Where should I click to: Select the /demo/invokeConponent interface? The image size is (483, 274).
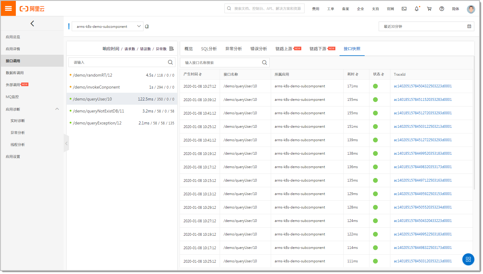pos(122,87)
